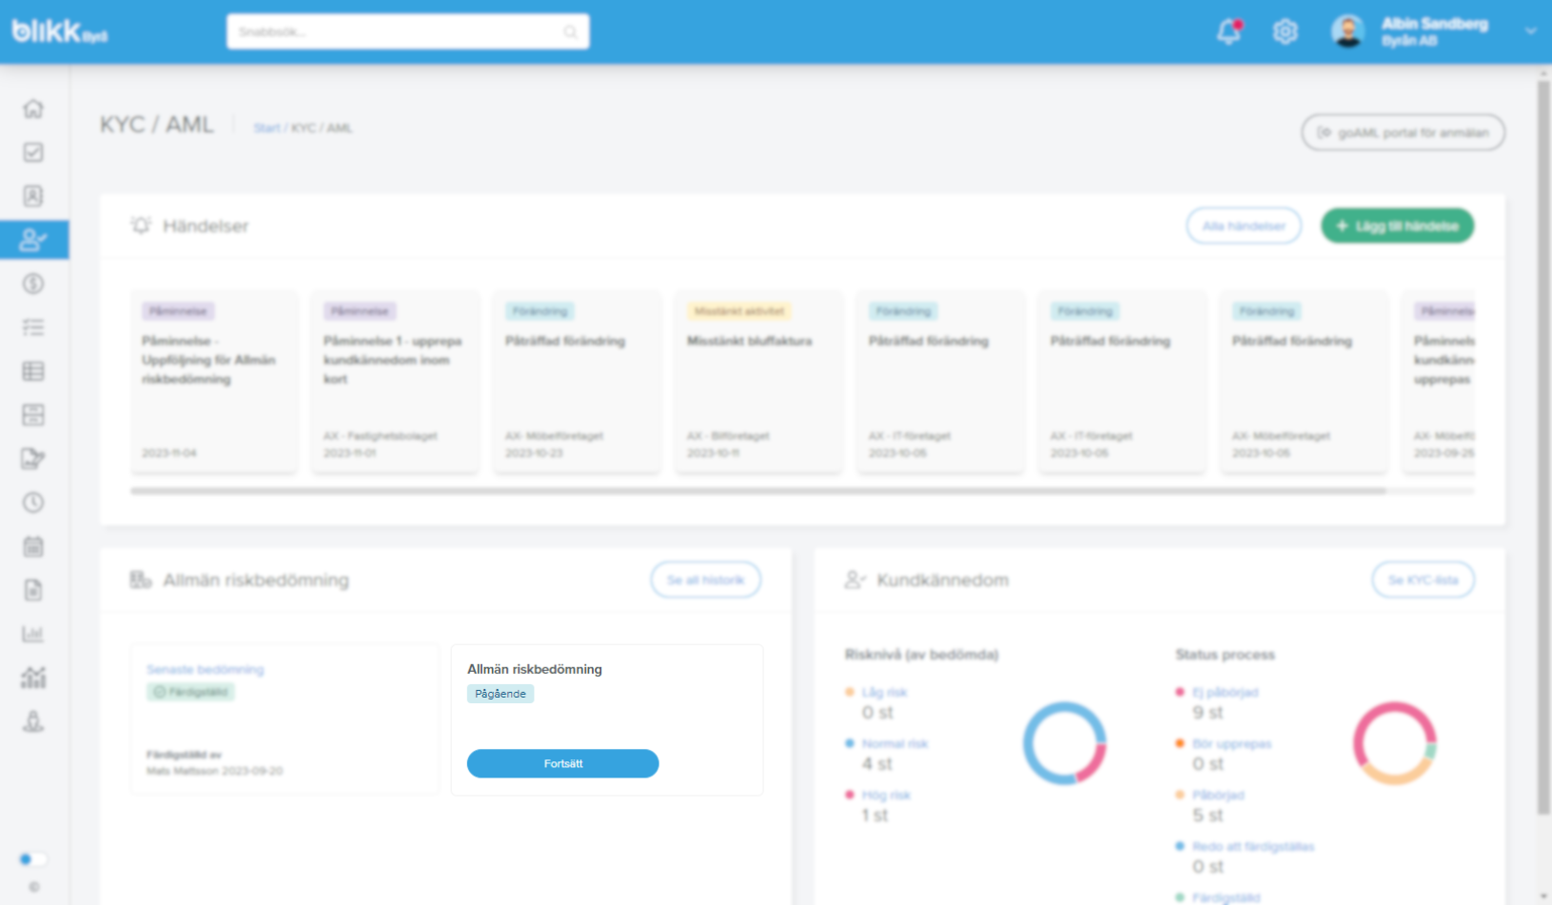The width and height of the screenshot is (1552, 905).
Task: Click the Händelser section heading
Action: coord(206,226)
